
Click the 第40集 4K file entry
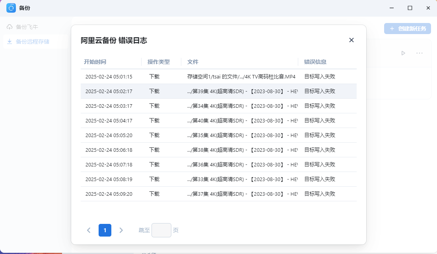(242, 121)
